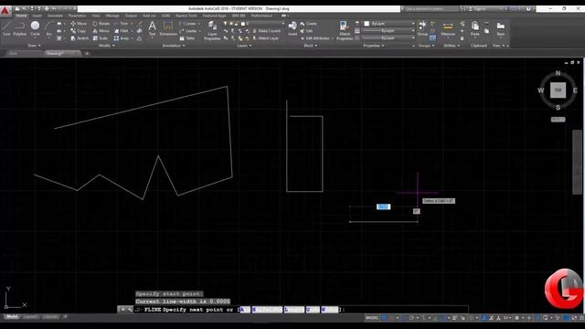This screenshot has width=585, height=329.
Task: Expand the Properties panel
Action: pos(374,46)
